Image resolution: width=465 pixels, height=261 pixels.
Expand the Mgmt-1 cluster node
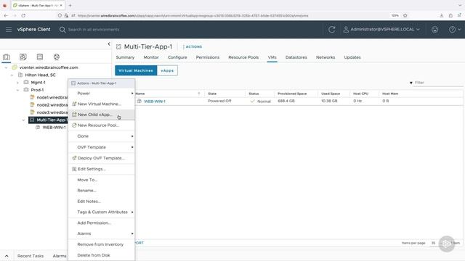tap(17, 83)
